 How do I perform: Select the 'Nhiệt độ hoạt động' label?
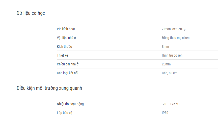tap(70, 104)
